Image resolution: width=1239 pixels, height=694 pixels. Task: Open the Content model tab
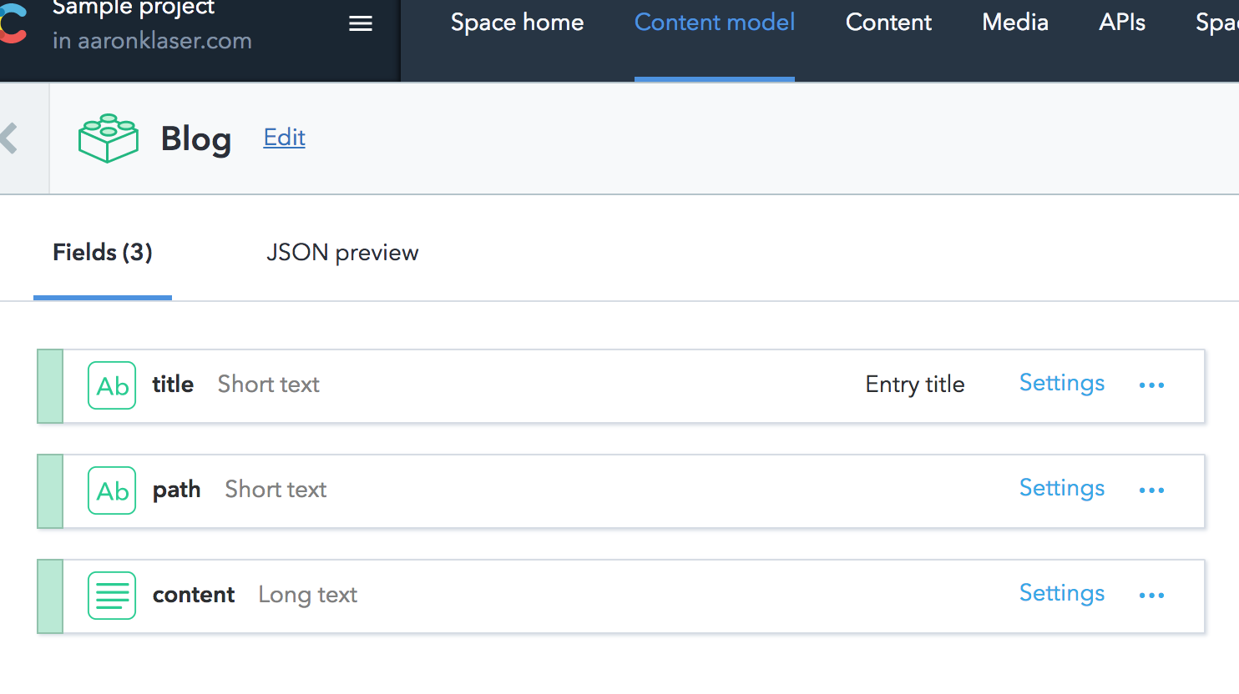click(715, 23)
